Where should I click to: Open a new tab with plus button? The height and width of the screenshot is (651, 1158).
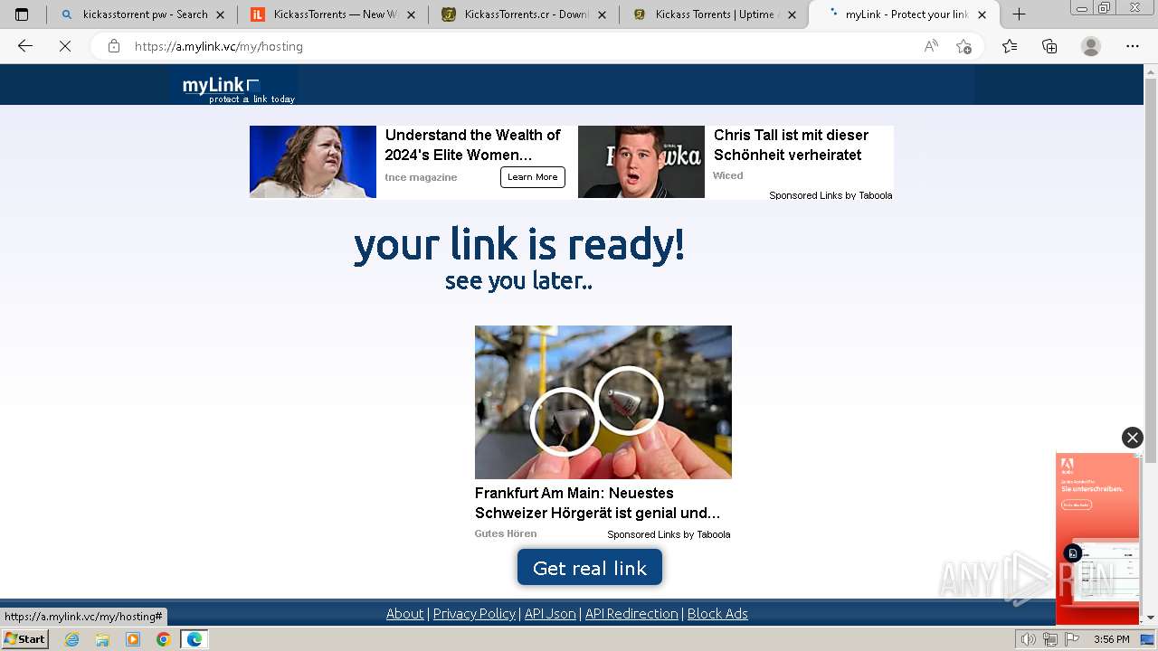(1019, 14)
